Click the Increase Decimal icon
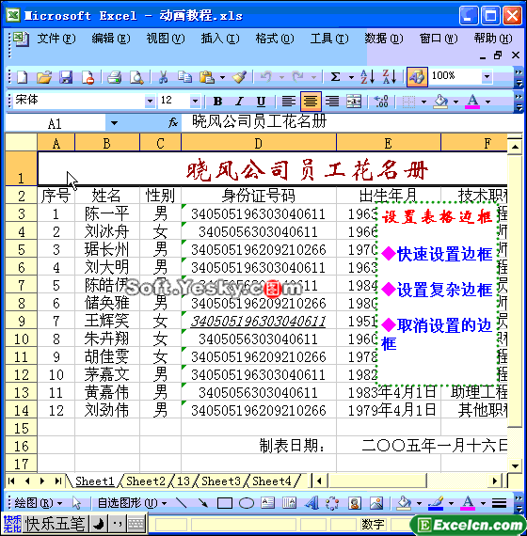This screenshot has width=527, height=536. [381, 102]
